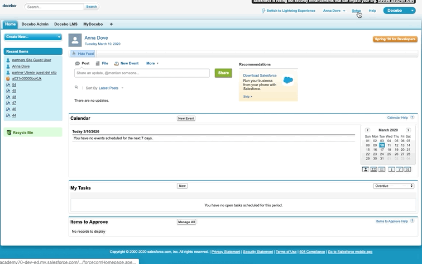
Task: Open Anna Dove in Recent Items
Action: coord(21,67)
